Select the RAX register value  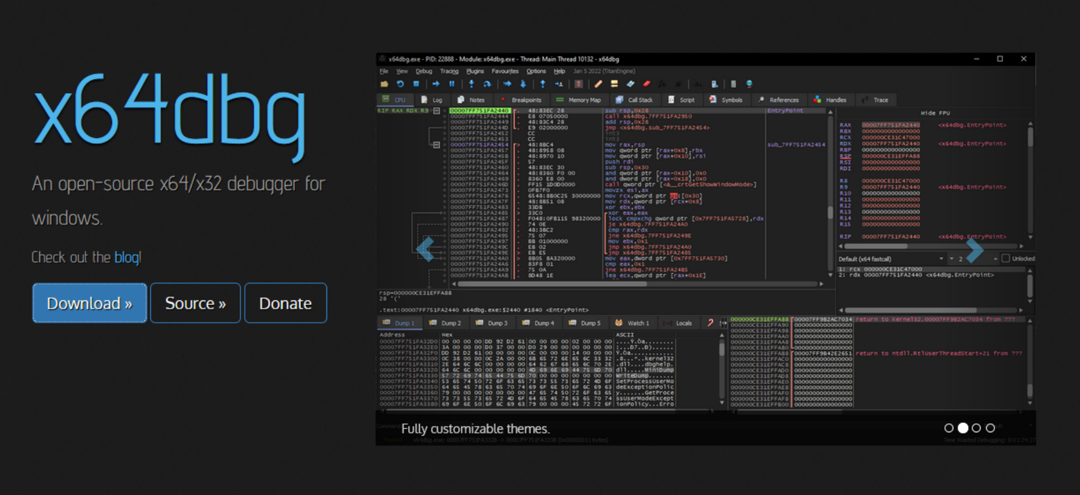coord(890,125)
